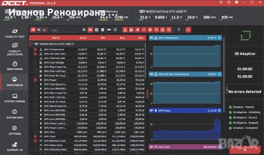
Task: Toggle the clock speed sensor type filter
Action: point(156,30)
